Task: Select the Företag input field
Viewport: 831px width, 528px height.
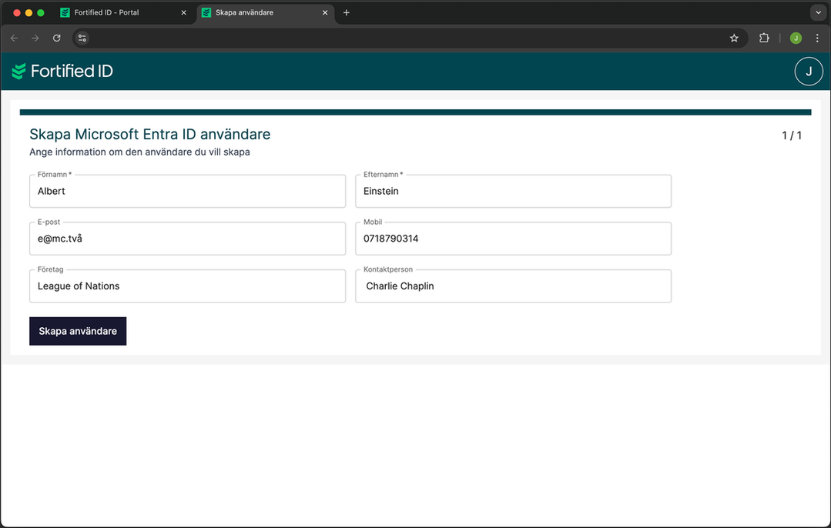Action: [188, 286]
